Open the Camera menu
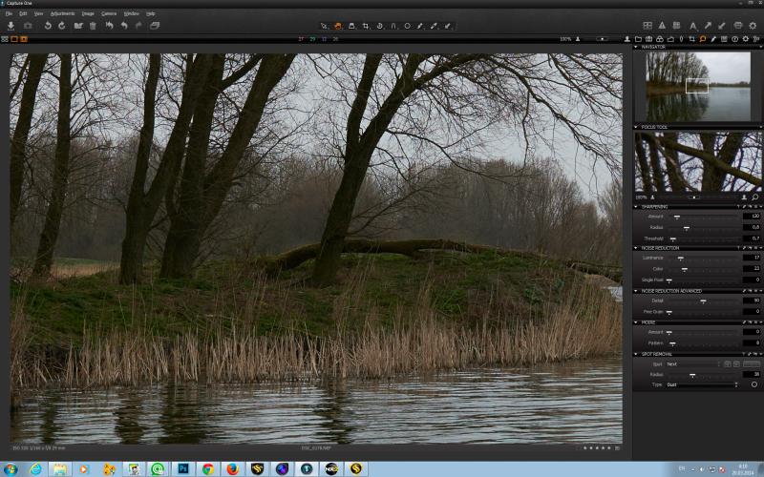The width and height of the screenshot is (764, 477). tap(109, 13)
